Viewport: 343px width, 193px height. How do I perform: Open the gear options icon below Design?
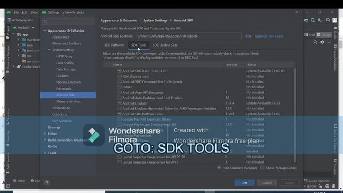[x=322, y=42]
